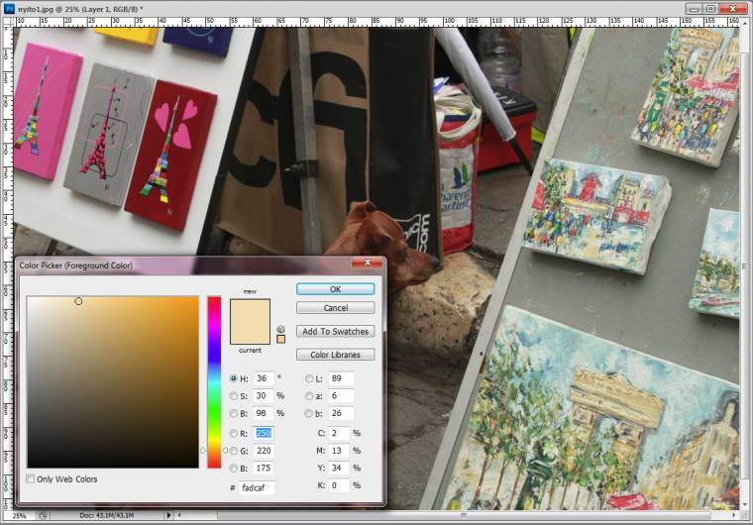Click the not-web-safe cube warning icon
Screen dimensions: 753x525
click(281, 329)
